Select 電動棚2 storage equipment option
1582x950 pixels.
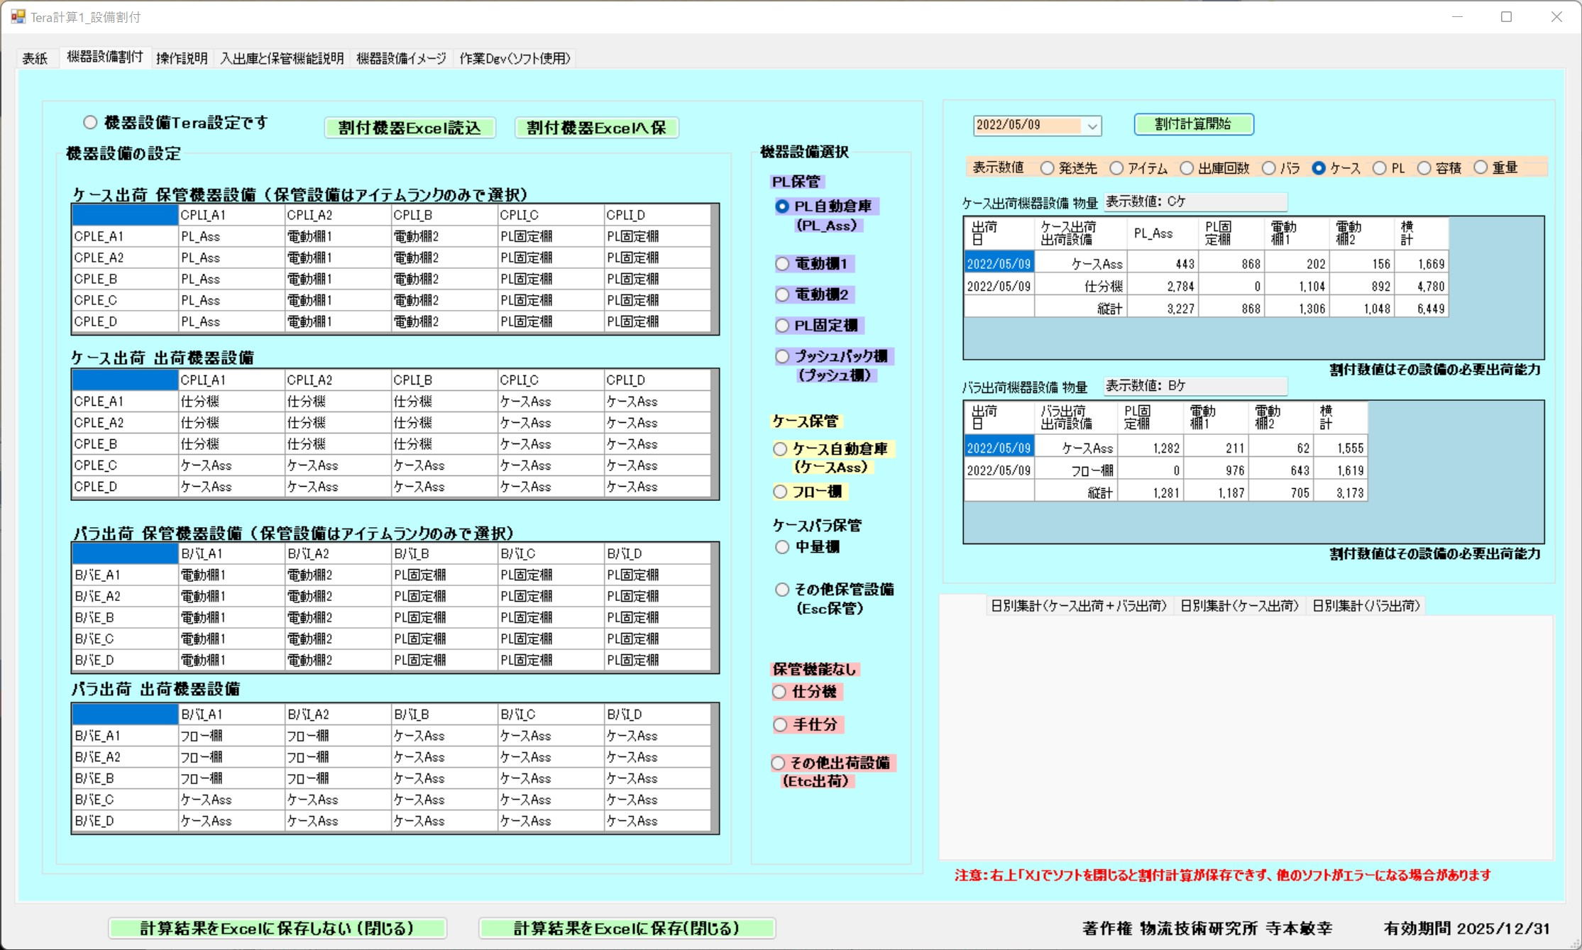tap(782, 294)
